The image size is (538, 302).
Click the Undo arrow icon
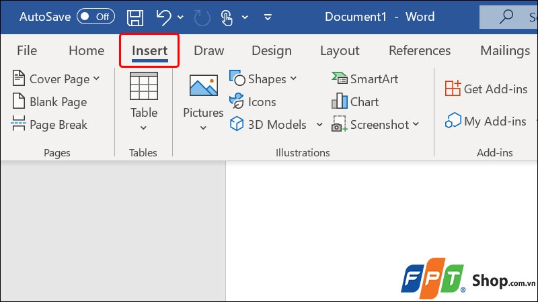[163, 17]
